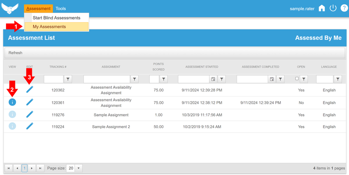Open Points Scored filter icon
Viewport: 349px width, 175px height.
pos(164,79)
